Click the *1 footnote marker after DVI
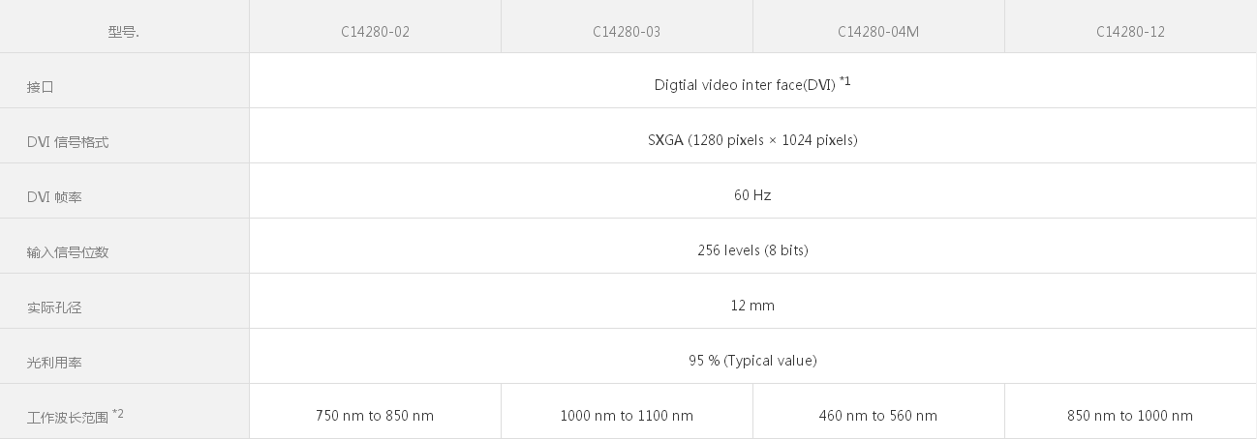Viewport: 1257px width, 439px height. point(845,81)
